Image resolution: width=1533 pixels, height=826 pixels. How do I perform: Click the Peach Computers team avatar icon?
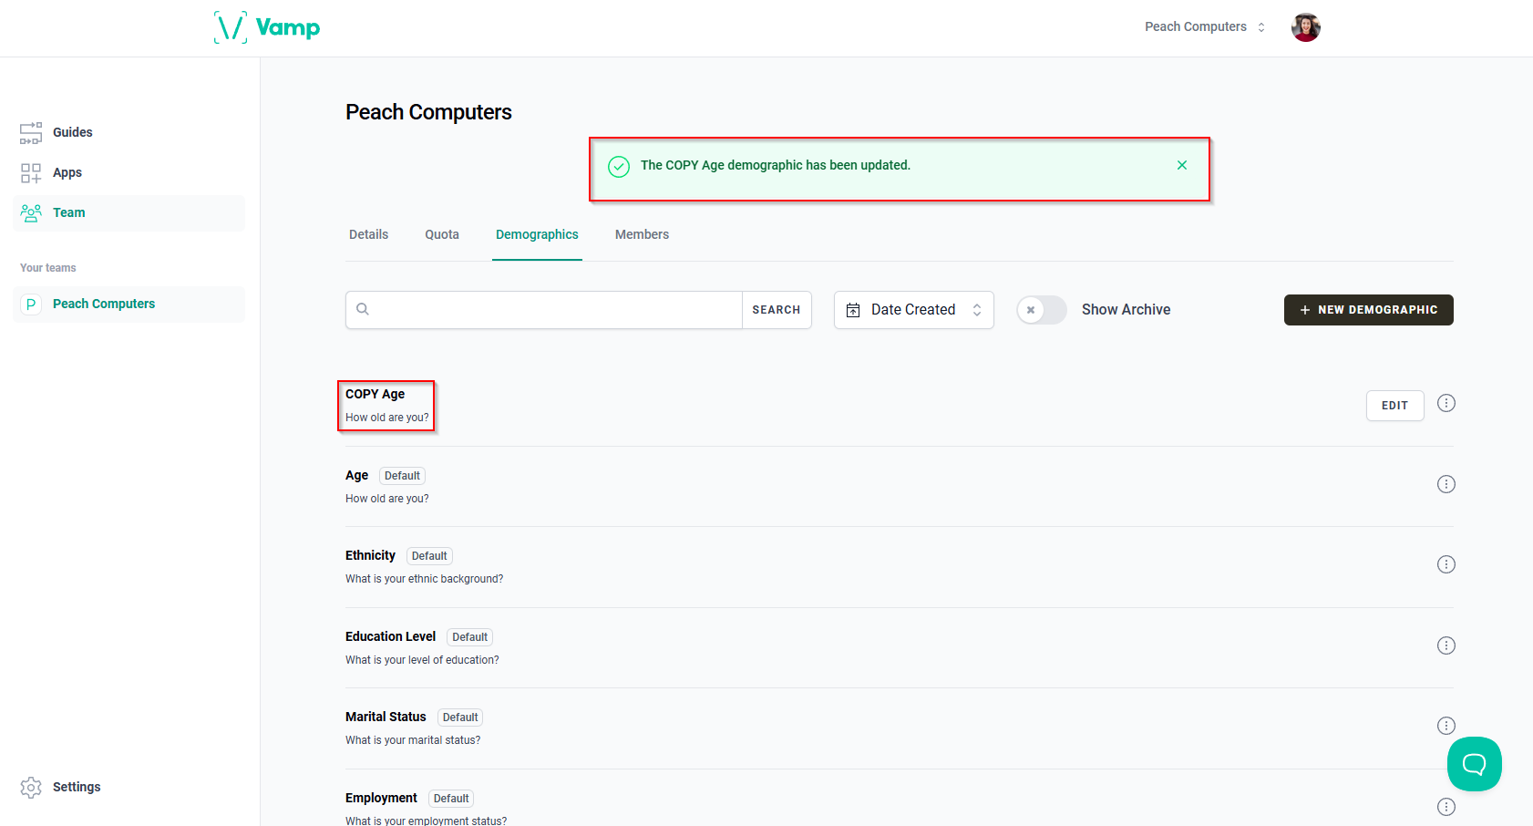click(x=31, y=305)
